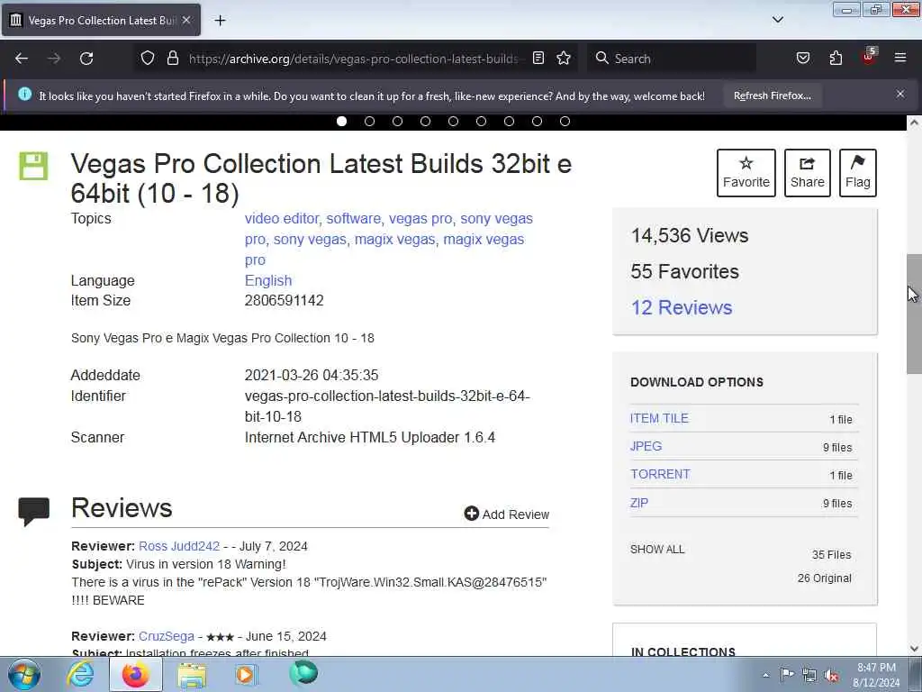Click the page vertical scrollbar thumb
The width and height of the screenshot is (922, 692).
914,314
